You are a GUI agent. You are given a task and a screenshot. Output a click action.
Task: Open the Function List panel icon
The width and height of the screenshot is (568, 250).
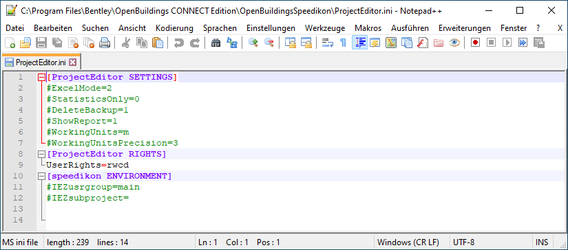422,43
